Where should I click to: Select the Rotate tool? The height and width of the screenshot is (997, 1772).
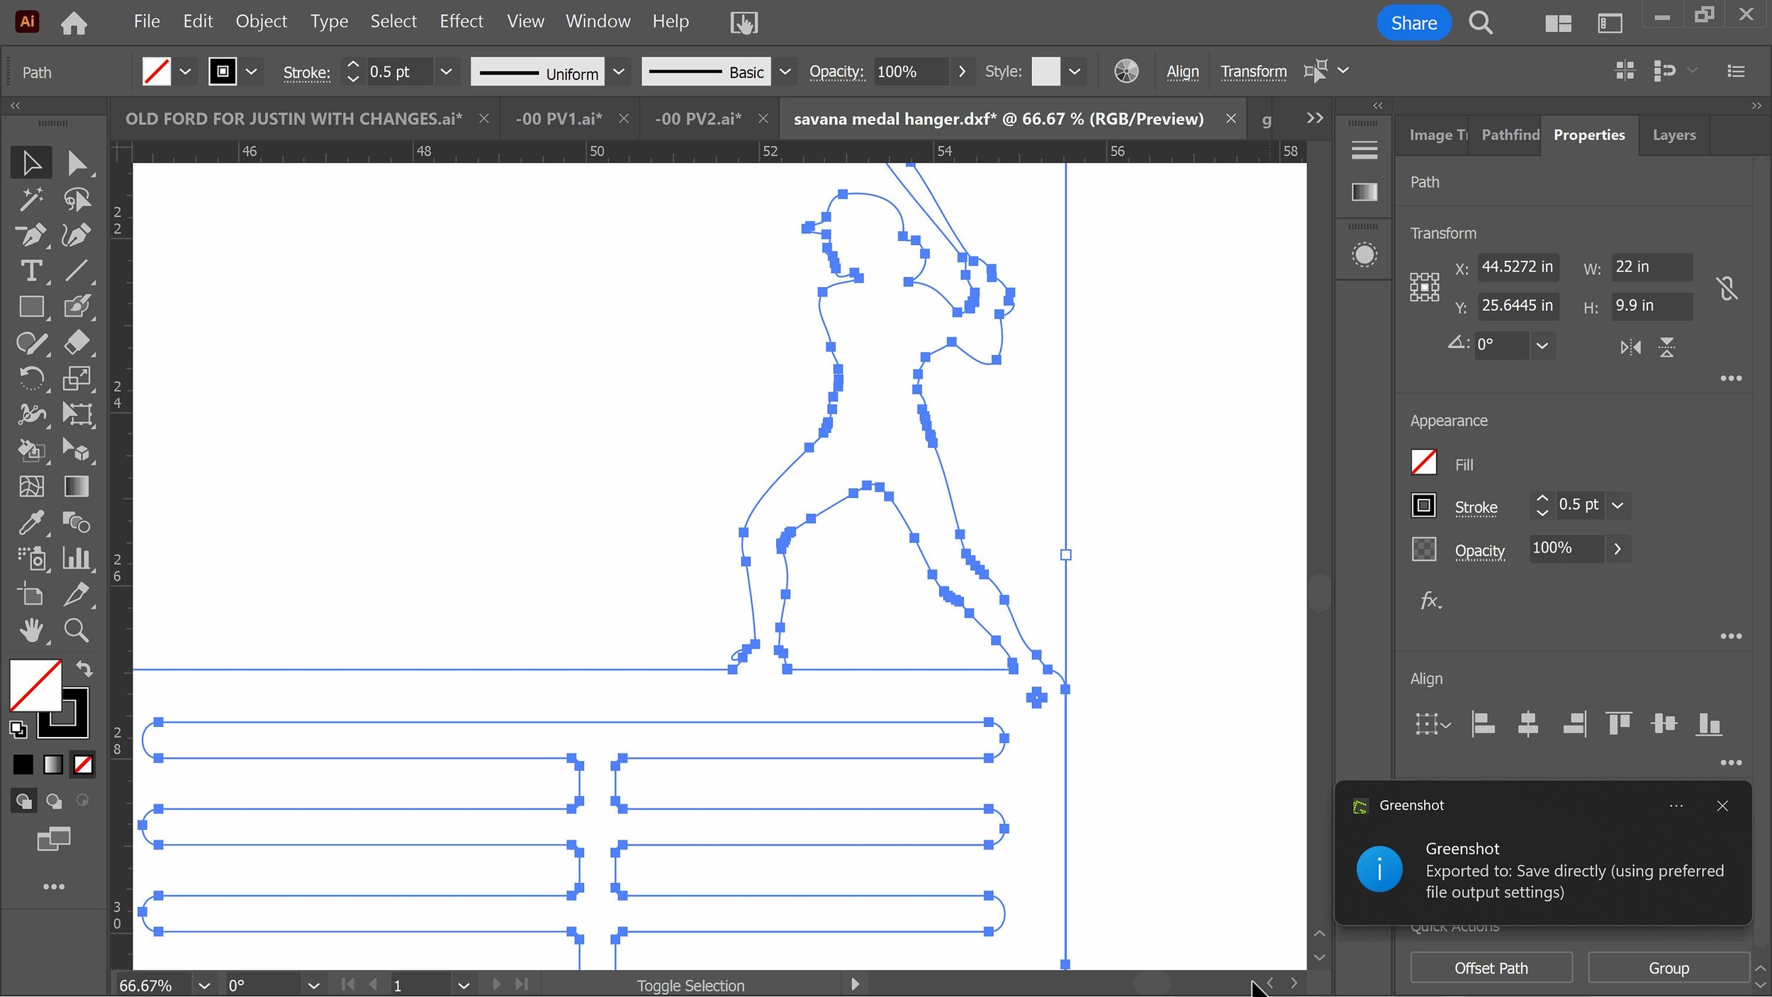31,378
